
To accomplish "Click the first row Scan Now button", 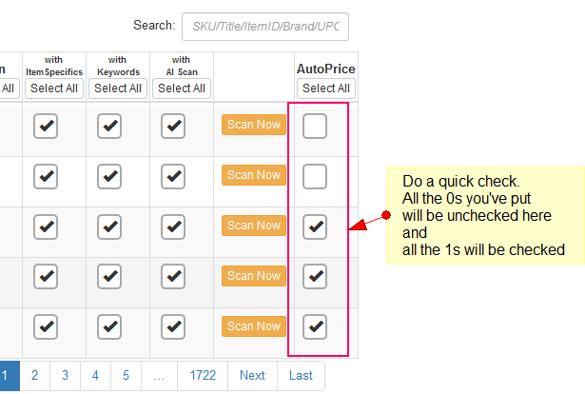I will tap(254, 125).
